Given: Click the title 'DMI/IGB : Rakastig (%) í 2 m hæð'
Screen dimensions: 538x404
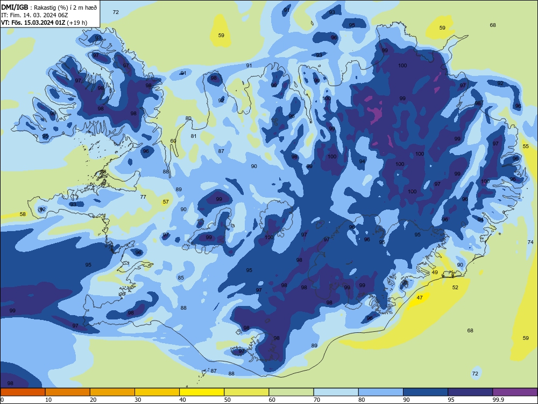Looking at the screenshot, I should click(49, 7).
